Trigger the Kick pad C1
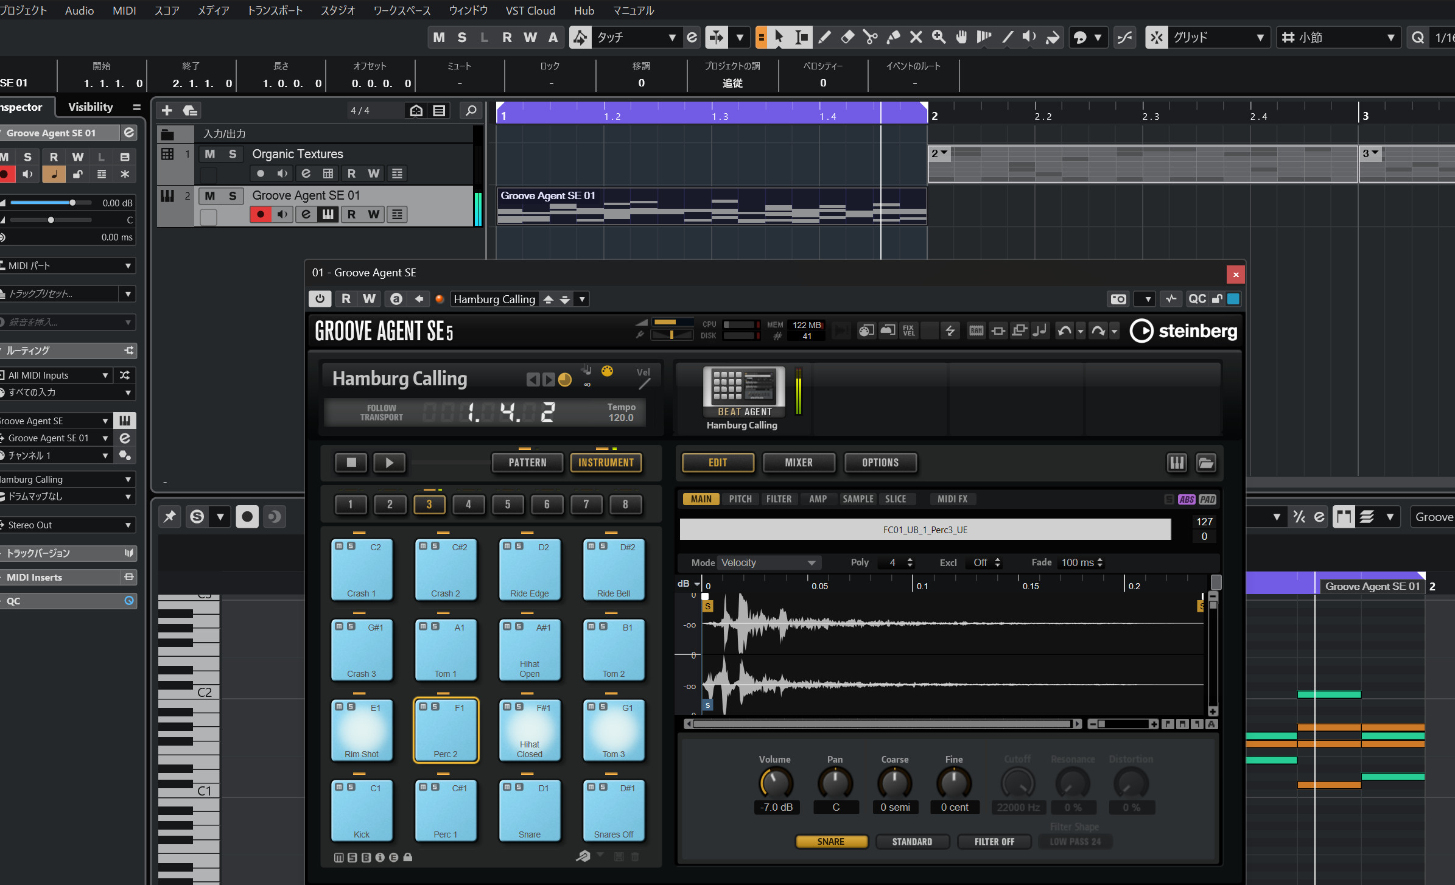The width and height of the screenshot is (1455, 885). point(362,811)
